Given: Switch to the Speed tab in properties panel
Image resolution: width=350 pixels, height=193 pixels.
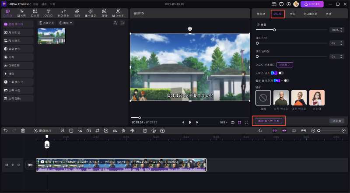Looking at the screenshot, I should coord(292,14).
